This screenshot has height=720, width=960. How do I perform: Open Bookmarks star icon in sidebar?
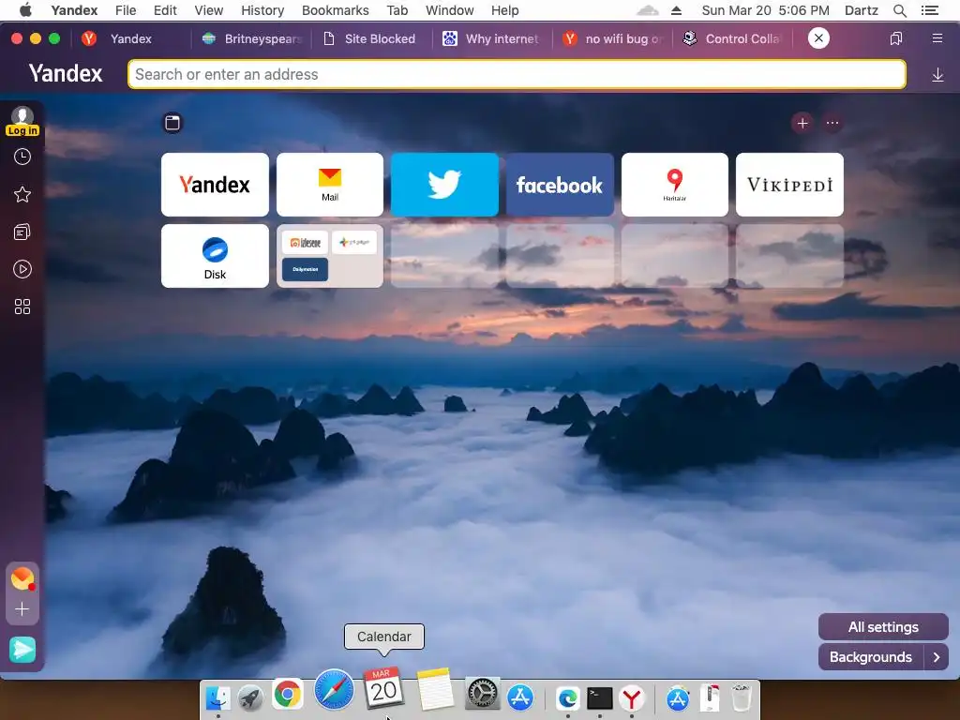[22, 195]
